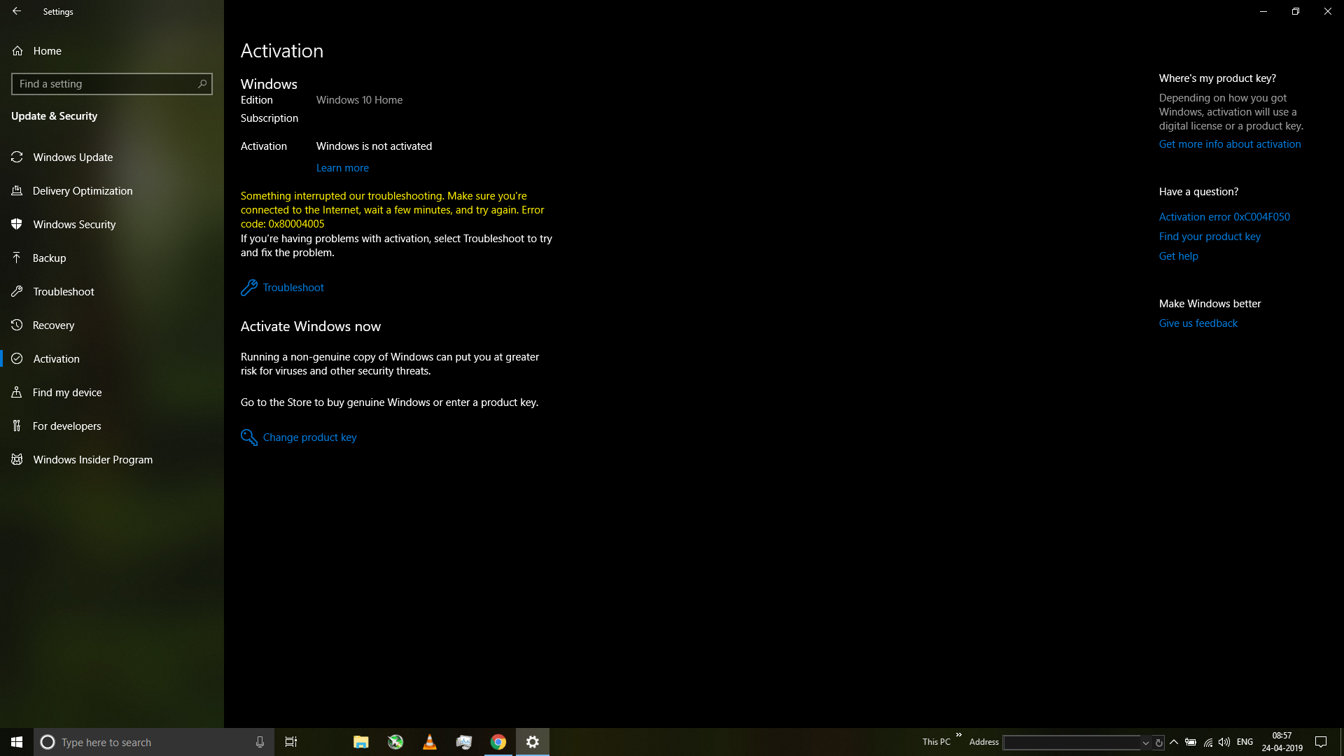Click Give us feedback link
1344x756 pixels.
1198,323
